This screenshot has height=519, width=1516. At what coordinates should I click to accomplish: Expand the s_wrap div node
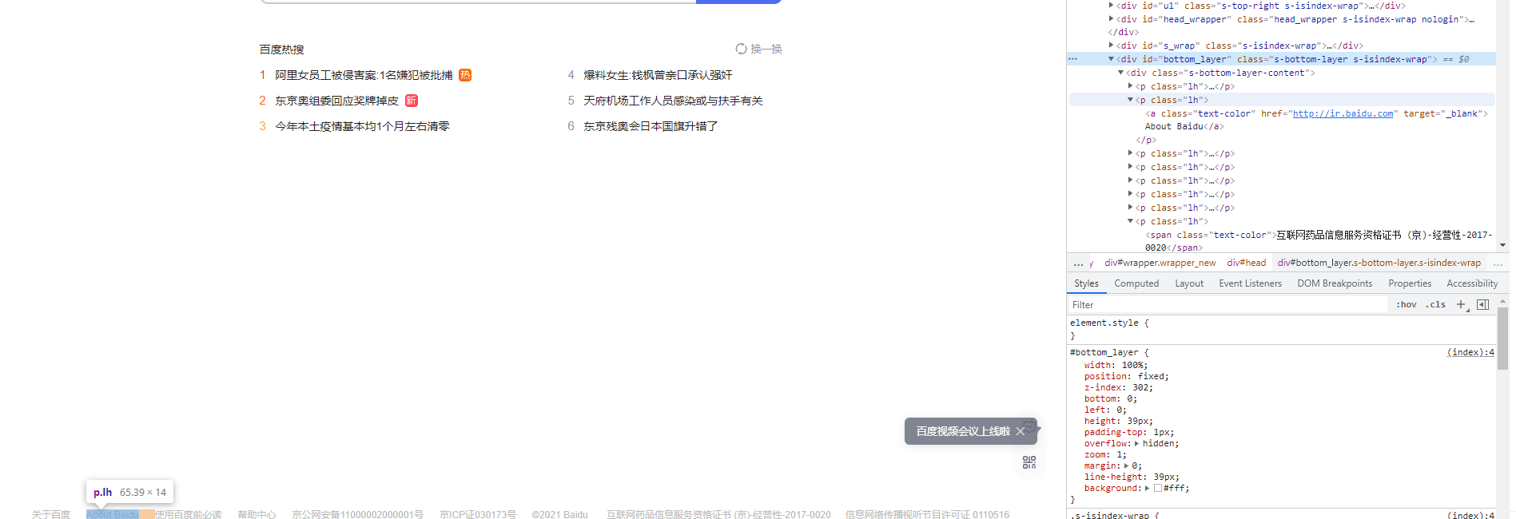pos(1112,45)
